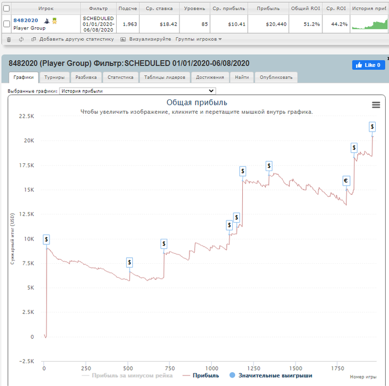The height and width of the screenshot is (386, 389).
Task: Click the $20,440 profit value
Action: (276, 24)
